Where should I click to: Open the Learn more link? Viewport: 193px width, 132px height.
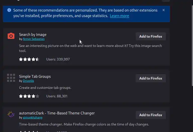(x=119, y=16)
